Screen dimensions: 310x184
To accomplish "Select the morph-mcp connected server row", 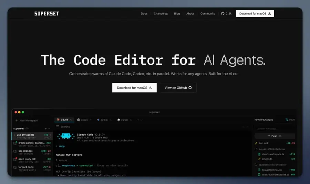I will coord(92,165).
